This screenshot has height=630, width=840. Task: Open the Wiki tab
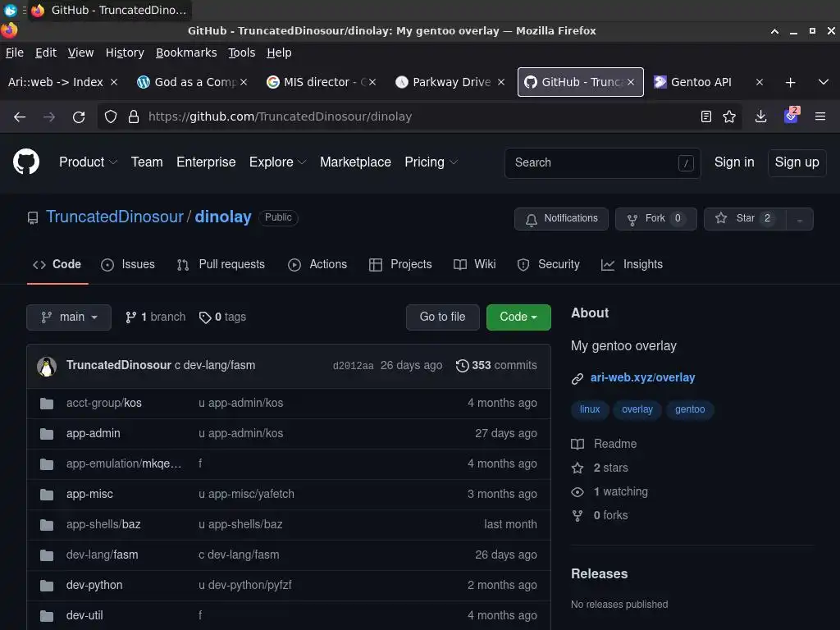[x=475, y=265]
